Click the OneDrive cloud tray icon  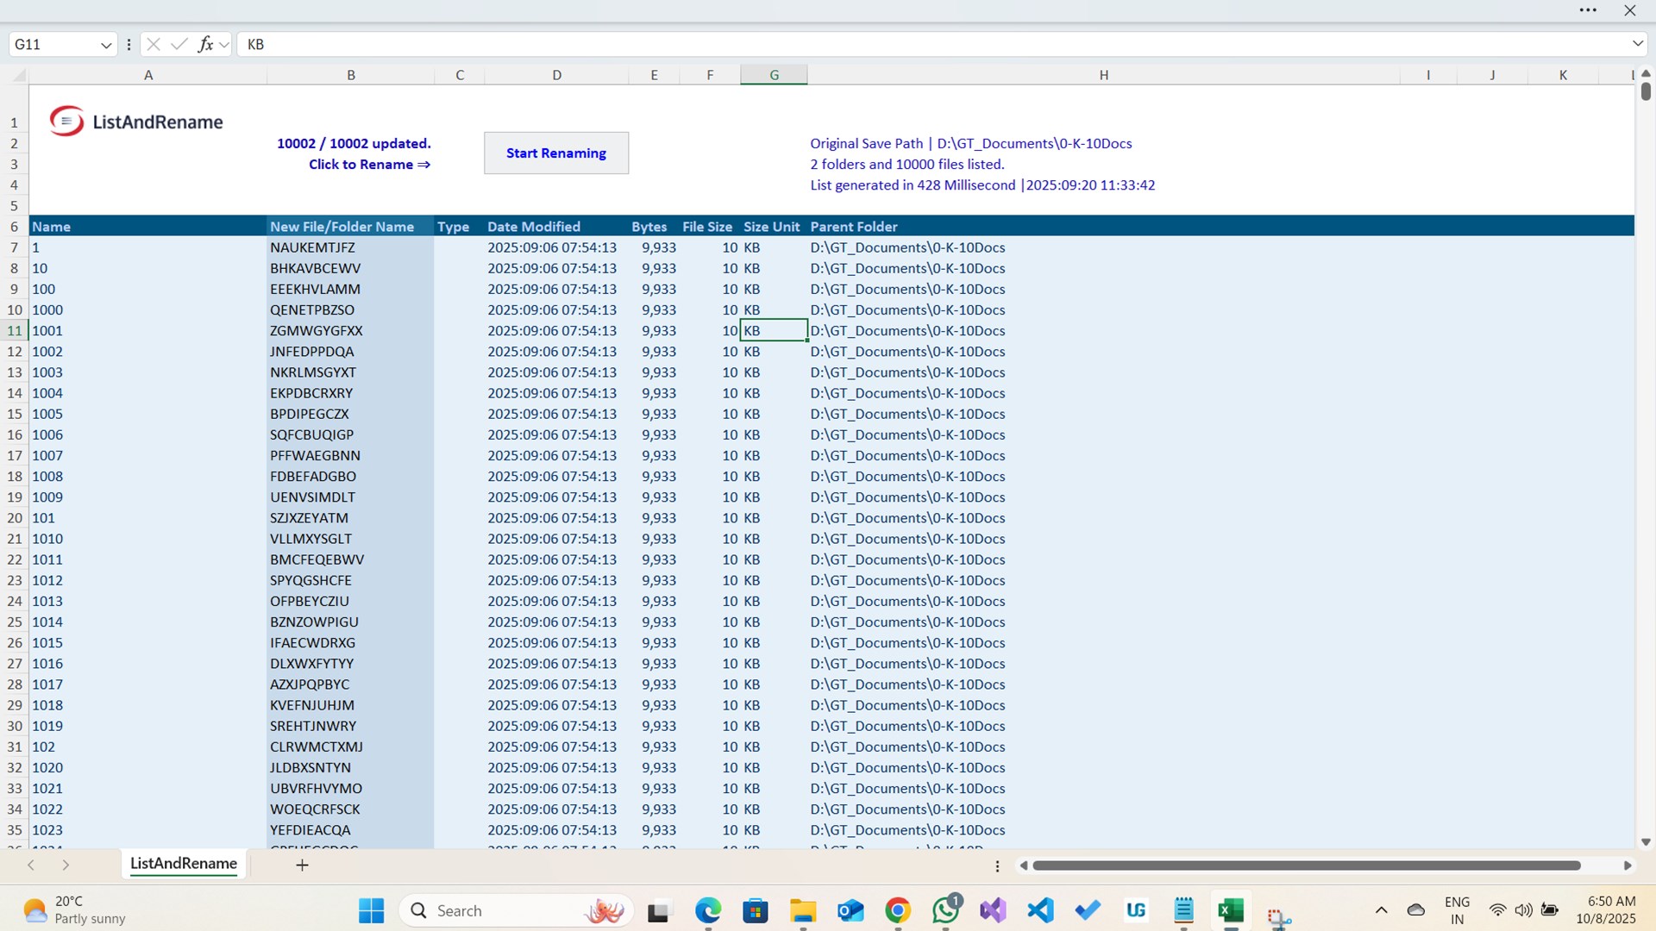click(1415, 910)
